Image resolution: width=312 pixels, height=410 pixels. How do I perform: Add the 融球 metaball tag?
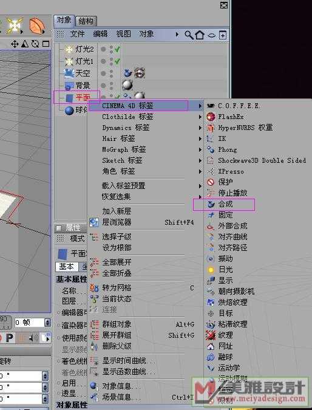(220, 357)
